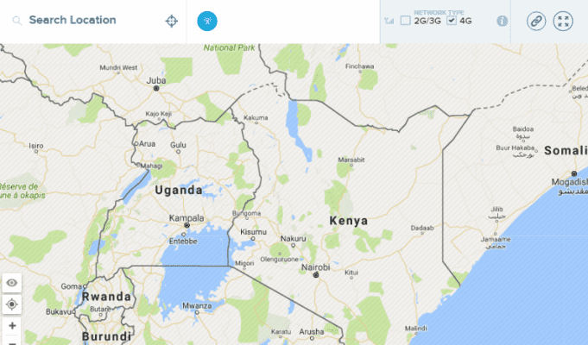Zoom in with the plus button
The width and height of the screenshot is (588, 345).
pyautogui.click(x=12, y=325)
